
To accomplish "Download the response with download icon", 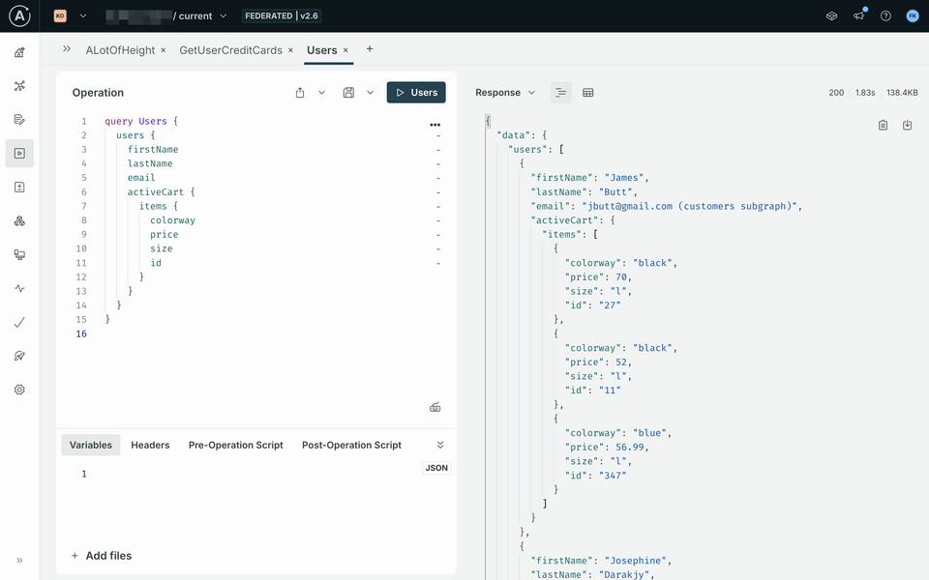I will point(907,125).
